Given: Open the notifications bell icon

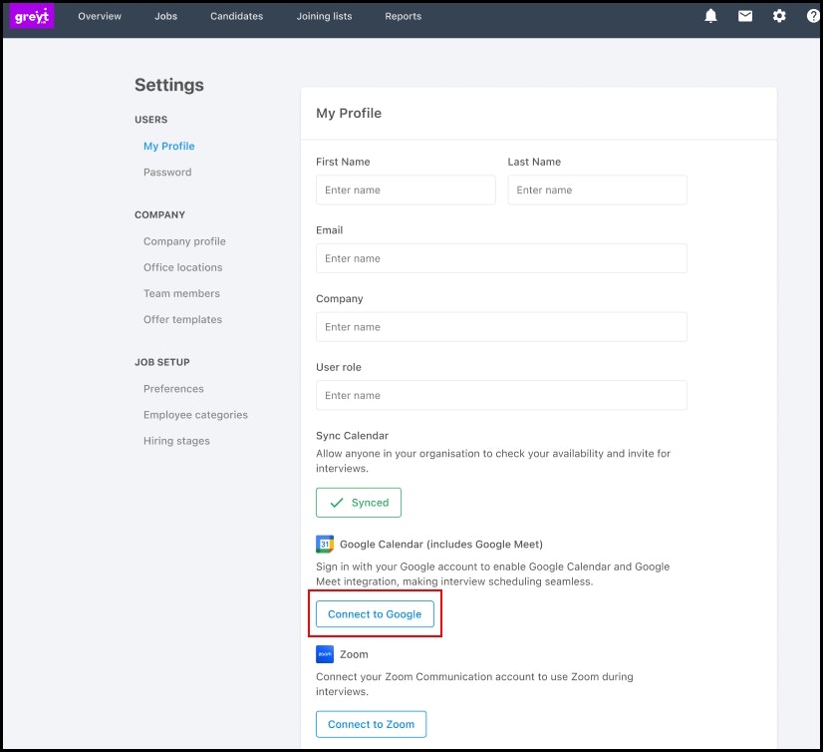Looking at the screenshot, I should pos(710,16).
